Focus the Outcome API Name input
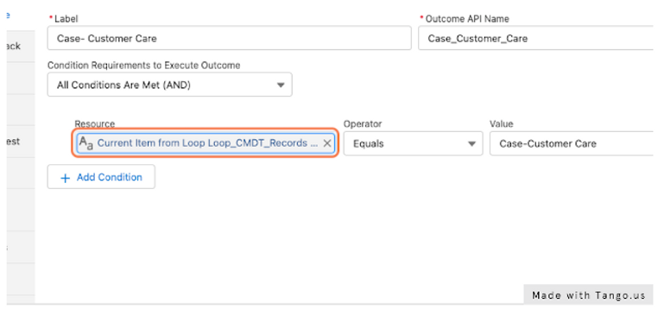 535,38
